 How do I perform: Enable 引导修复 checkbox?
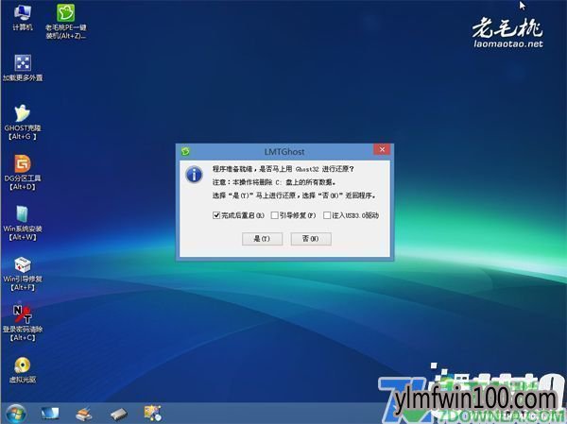pyautogui.click(x=274, y=215)
